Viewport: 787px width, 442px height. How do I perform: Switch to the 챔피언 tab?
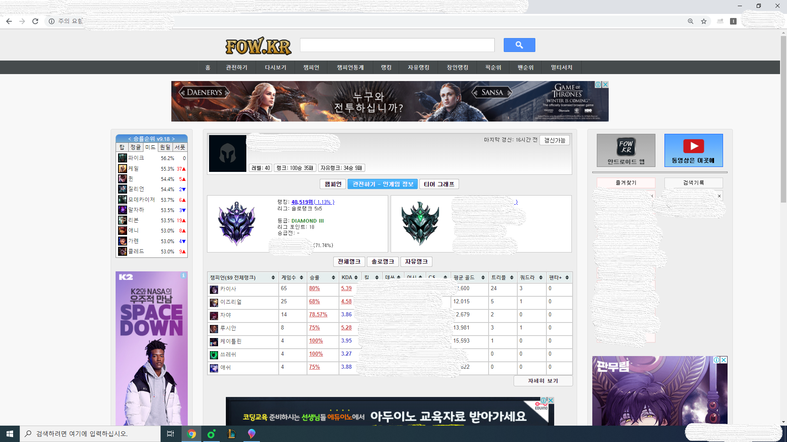(333, 184)
